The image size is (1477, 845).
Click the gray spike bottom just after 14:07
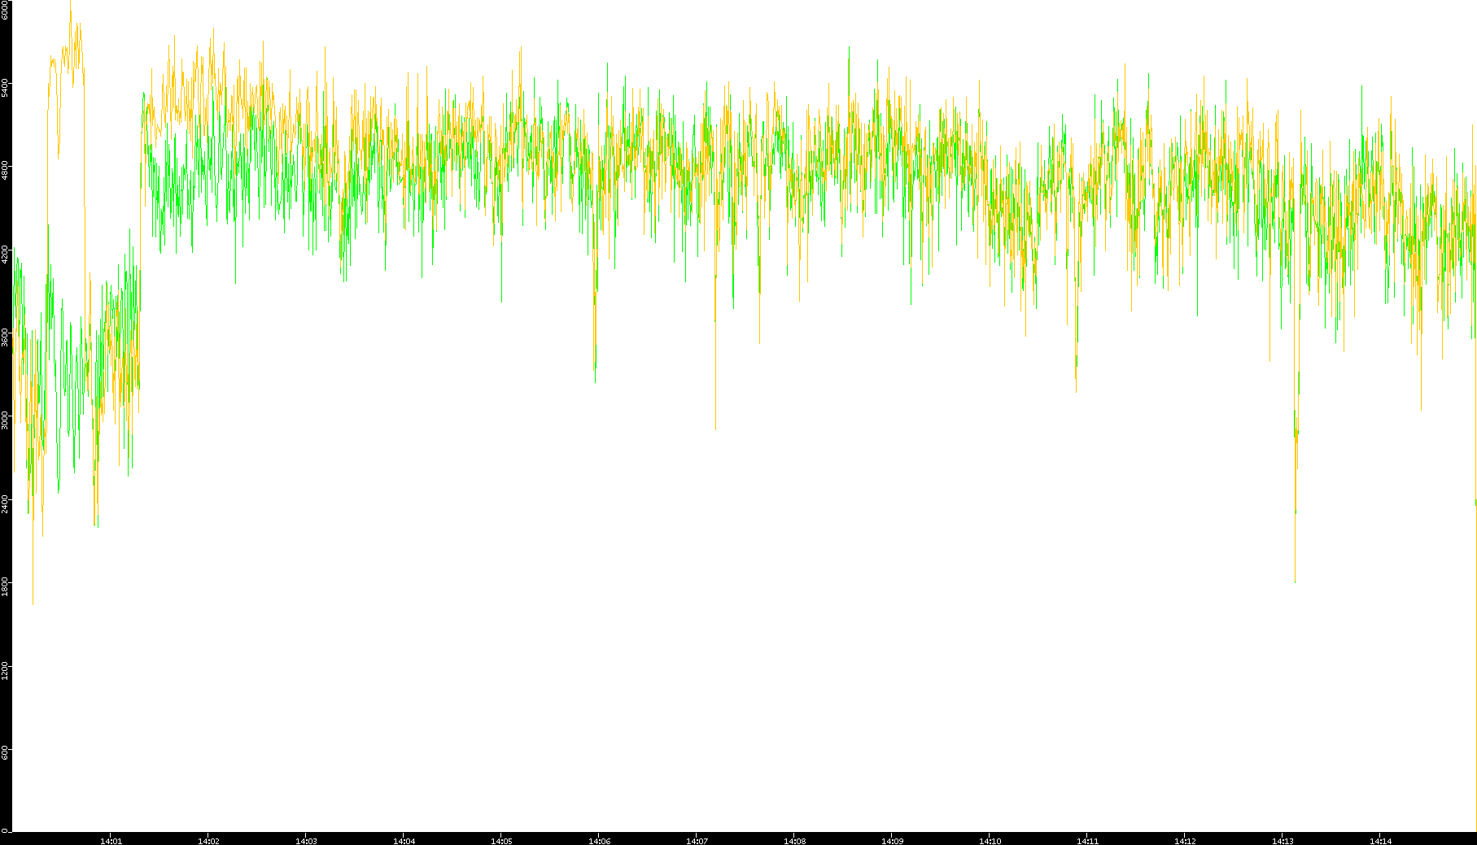(x=716, y=426)
